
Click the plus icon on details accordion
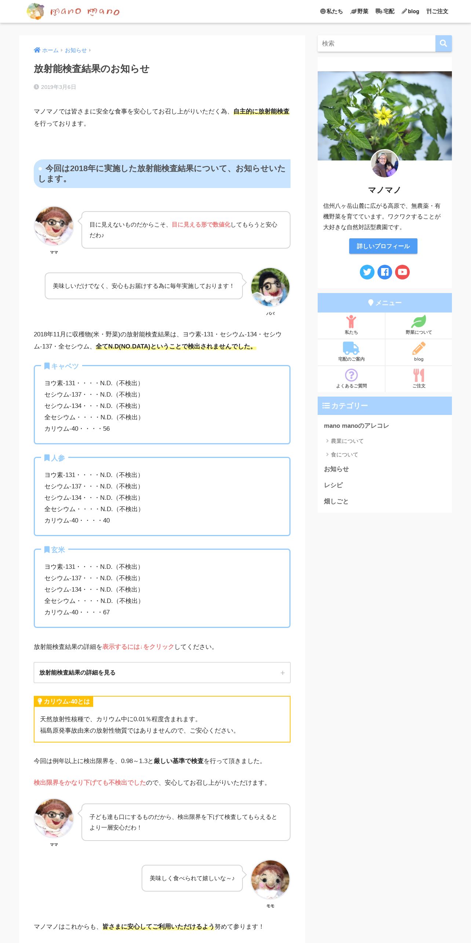point(282,673)
